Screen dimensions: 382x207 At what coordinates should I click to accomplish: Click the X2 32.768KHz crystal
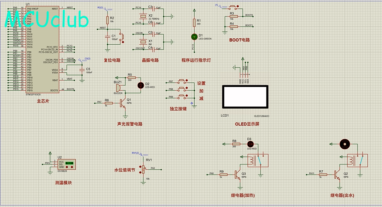click(143, 16)
